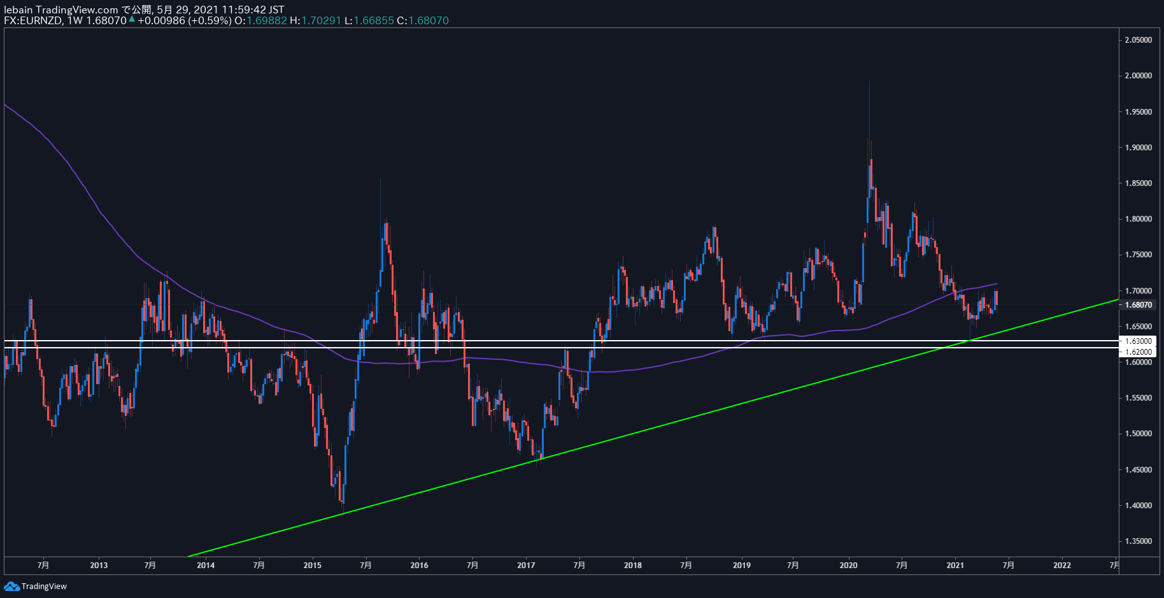Click the 1.63000 horizontal line price label
Image resolution: width=1164 pixels, height=598 pixels.
pos(1139,341)
